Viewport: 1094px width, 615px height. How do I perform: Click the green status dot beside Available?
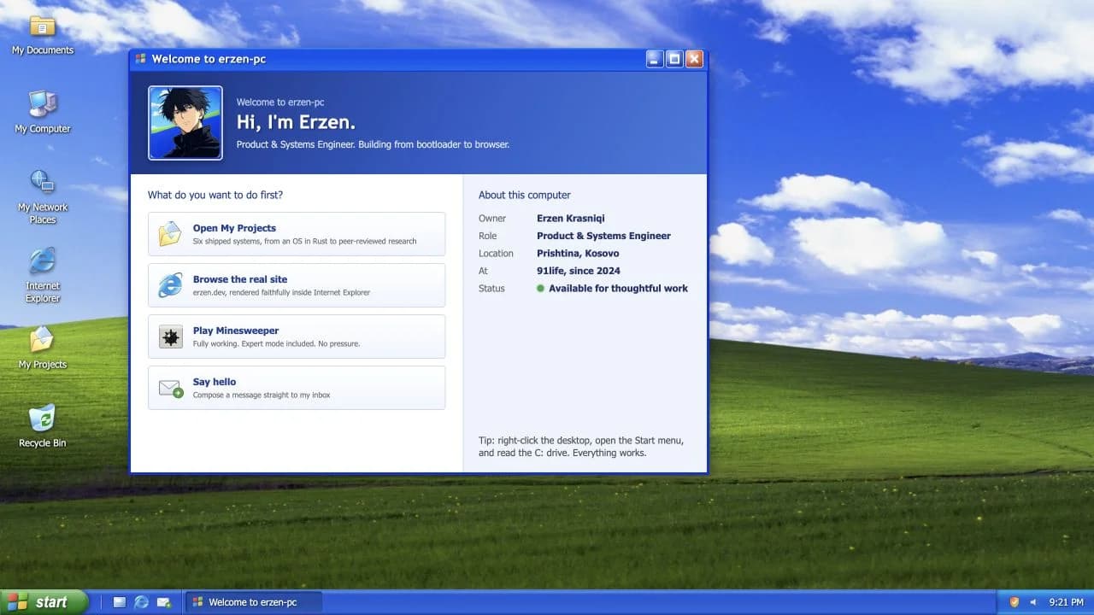540,289
